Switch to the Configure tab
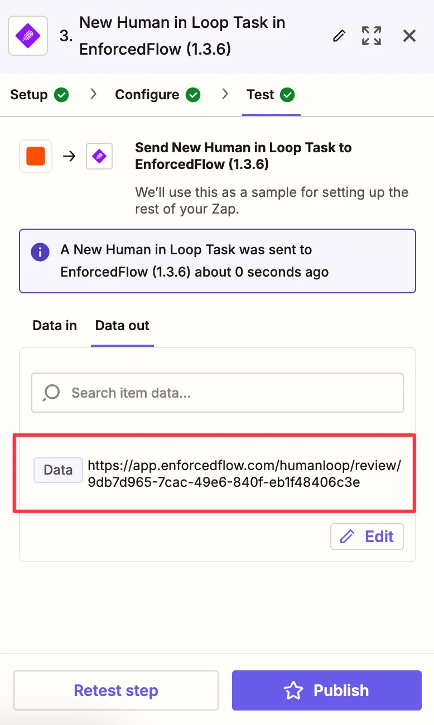Viewport: 434px width, 725px height. tap(147, 95)
